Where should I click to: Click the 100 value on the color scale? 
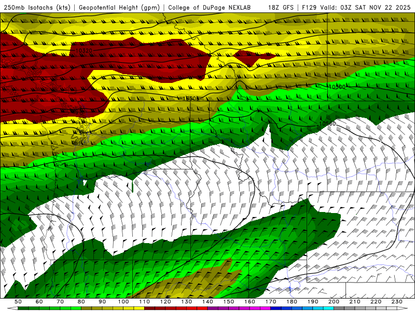pyautogui.click(x=123, y=302)
